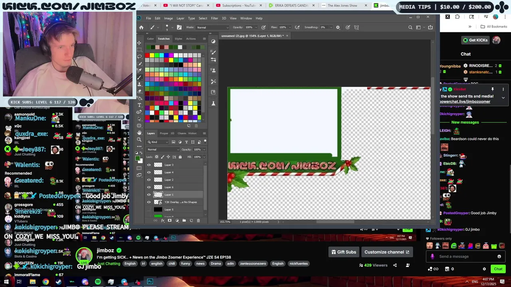The width and height of the screenshot is (511, 287).
Task: Click the Get KICKs button
Action: coord(475,40)
